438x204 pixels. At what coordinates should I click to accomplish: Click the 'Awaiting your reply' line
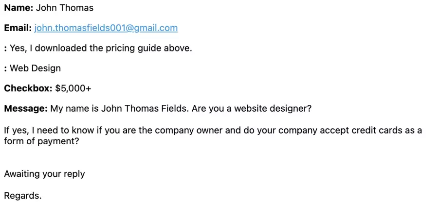click(44, 174)
